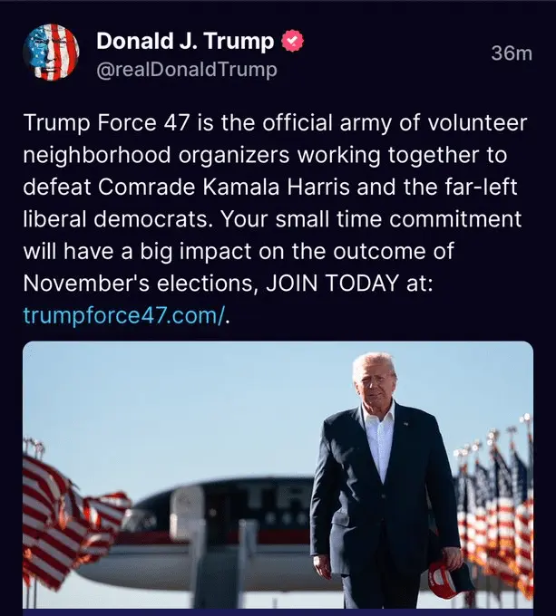This screenshot has width=556, height=616.
Task: Click the man in suit in photo
Action: coord(381,480)
